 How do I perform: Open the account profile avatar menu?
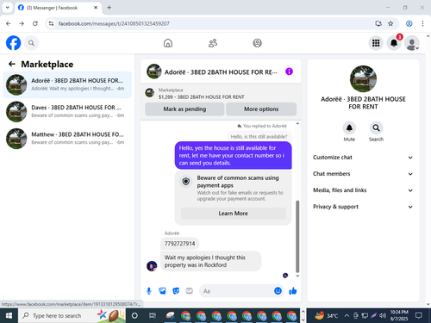(x=412, y=43)
